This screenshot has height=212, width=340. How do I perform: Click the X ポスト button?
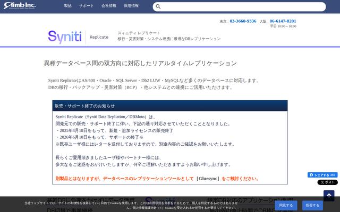coord(327,182)
